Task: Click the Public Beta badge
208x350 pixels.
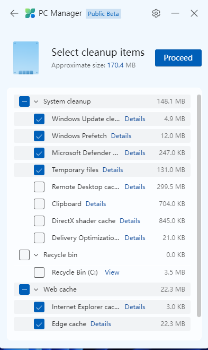Action: click(x=103, y=14)
